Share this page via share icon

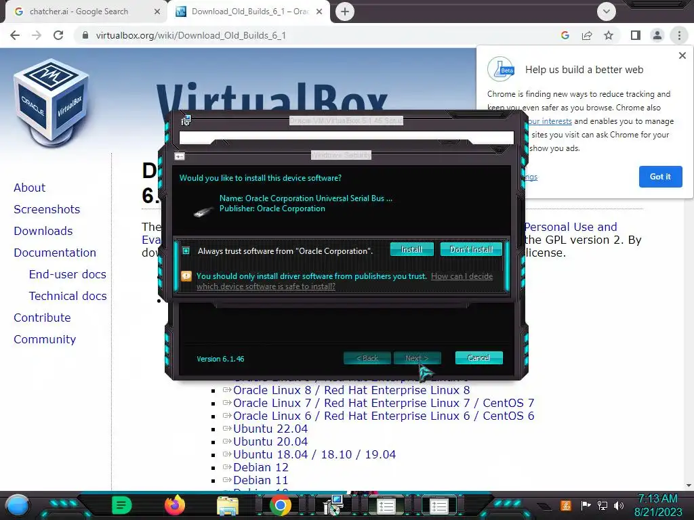click(587, 35)
